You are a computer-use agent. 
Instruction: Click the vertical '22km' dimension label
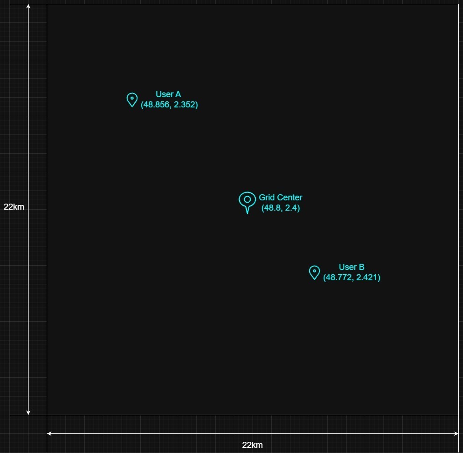coord(14,207)
